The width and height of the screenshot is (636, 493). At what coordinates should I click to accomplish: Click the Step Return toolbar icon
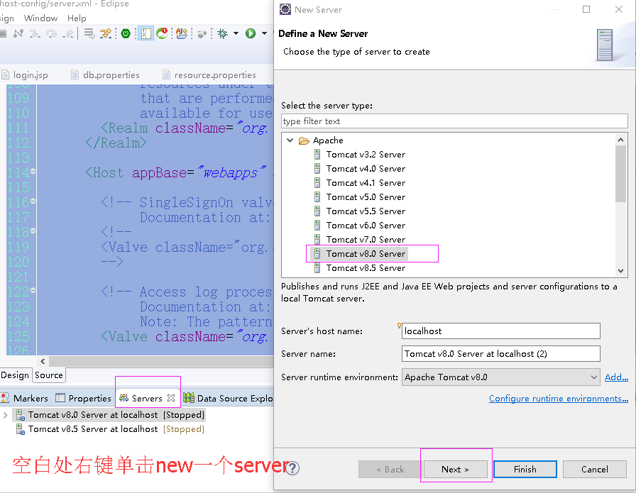(68, 33)
